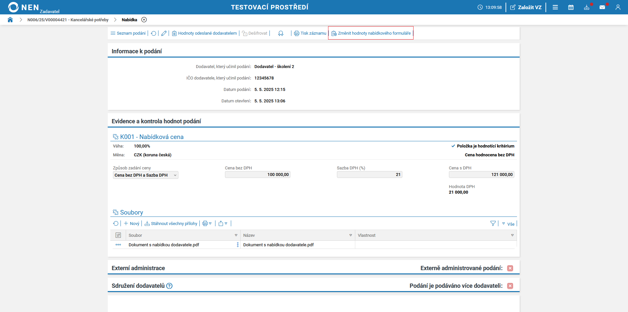Open the downloads icon in header
This screenshot has height=312, width=628.
click(x=586, y=7)
